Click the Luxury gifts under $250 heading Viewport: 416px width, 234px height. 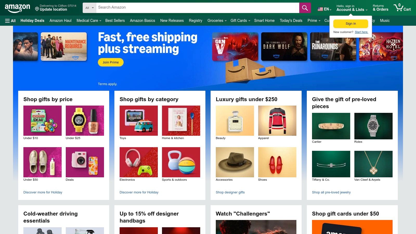pos(246,99)
